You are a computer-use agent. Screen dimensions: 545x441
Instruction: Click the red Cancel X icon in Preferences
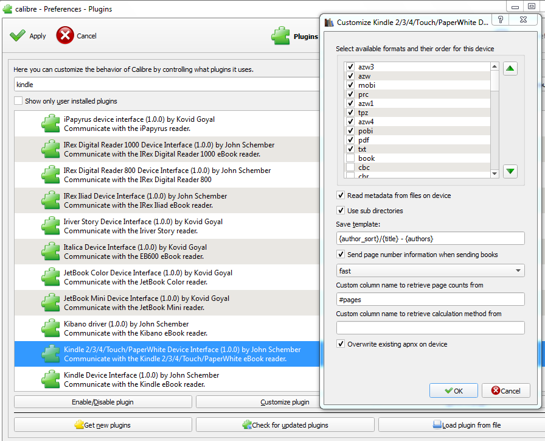click(x=65, y=35)
